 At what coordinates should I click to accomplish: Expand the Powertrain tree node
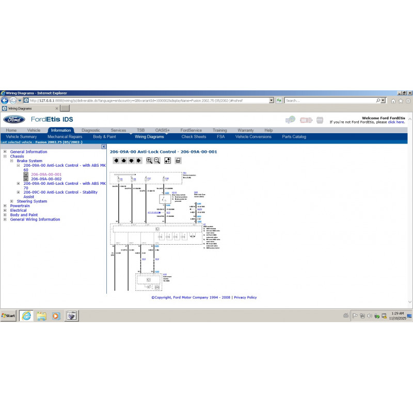point(5,206)
